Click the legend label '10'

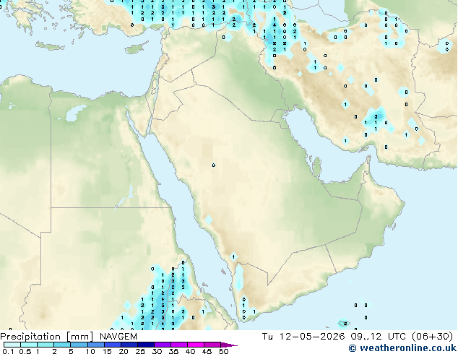tap(90, 351)
